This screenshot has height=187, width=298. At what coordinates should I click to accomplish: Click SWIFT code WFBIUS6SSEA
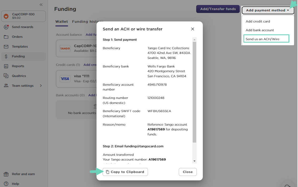159,111
